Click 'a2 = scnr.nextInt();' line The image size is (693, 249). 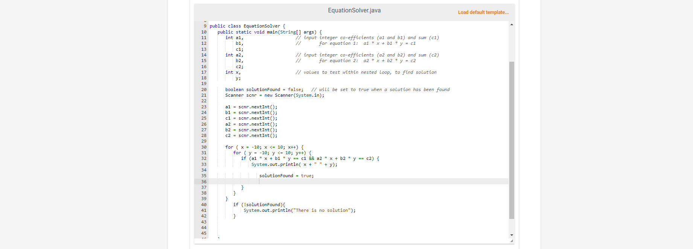coord(251,124)
